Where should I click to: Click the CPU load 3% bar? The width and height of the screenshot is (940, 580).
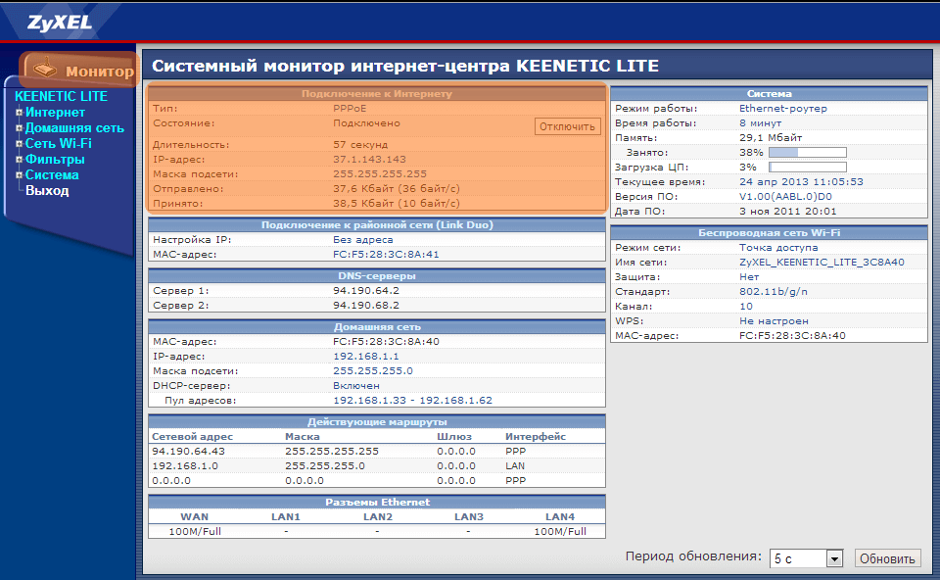tap(807, 168)
